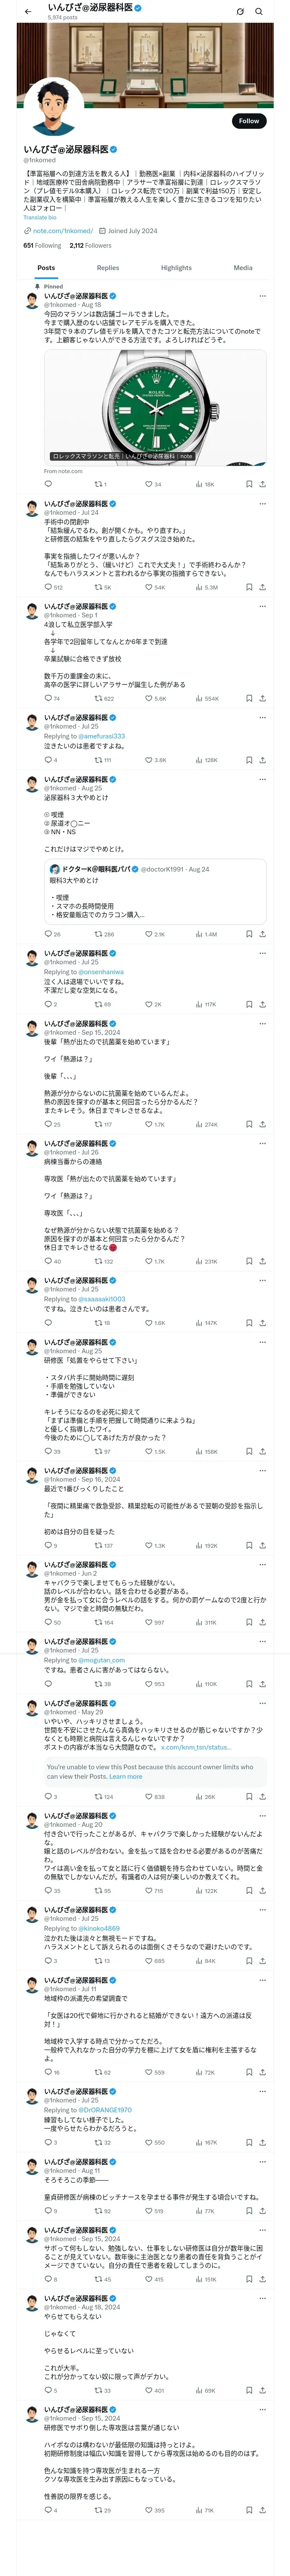290x2576 pixels.
Task: Share the pinned Aug 18 post
Action: (262, 484)
